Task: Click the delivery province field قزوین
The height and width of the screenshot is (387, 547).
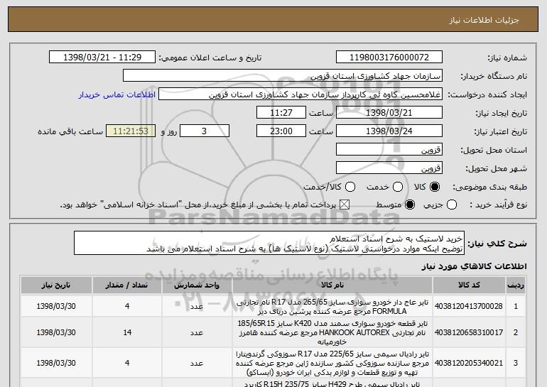Action: click(389, 150)
